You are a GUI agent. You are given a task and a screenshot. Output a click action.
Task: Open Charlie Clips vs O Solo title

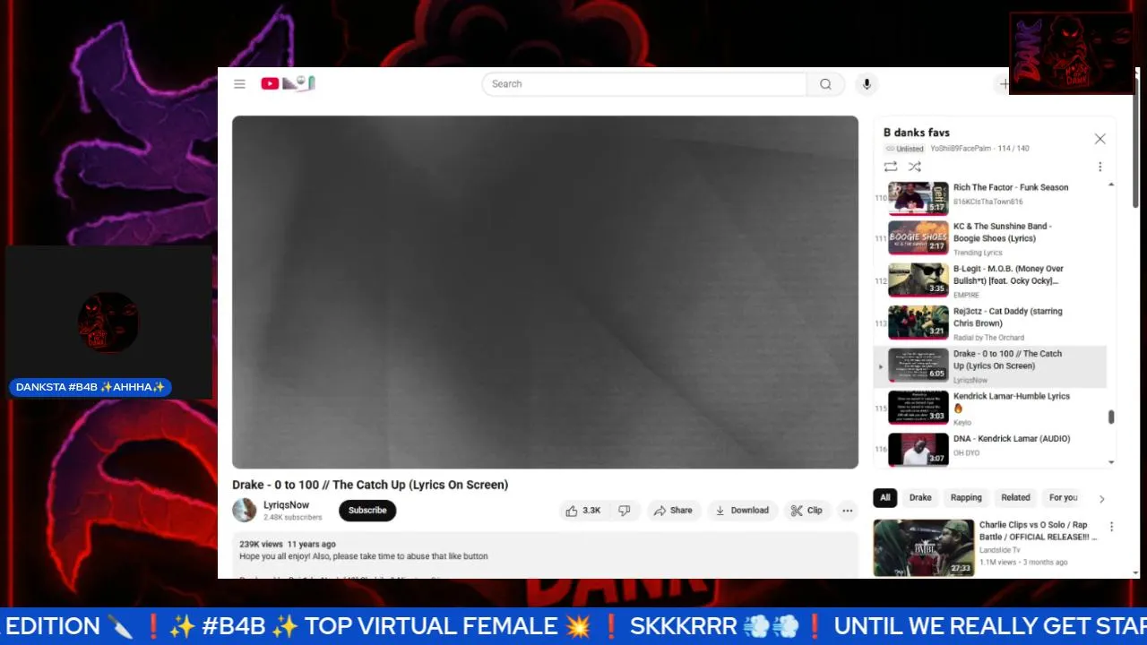[x=1038, y=530]
